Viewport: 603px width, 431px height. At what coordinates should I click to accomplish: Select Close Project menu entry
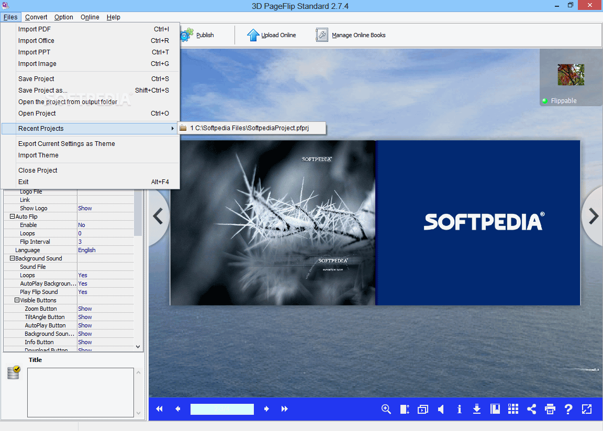click(x=91, y=170)
